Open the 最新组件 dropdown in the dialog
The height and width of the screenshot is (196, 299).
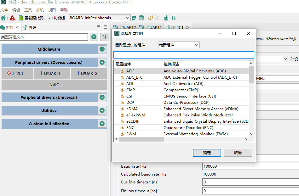[179, 45]
